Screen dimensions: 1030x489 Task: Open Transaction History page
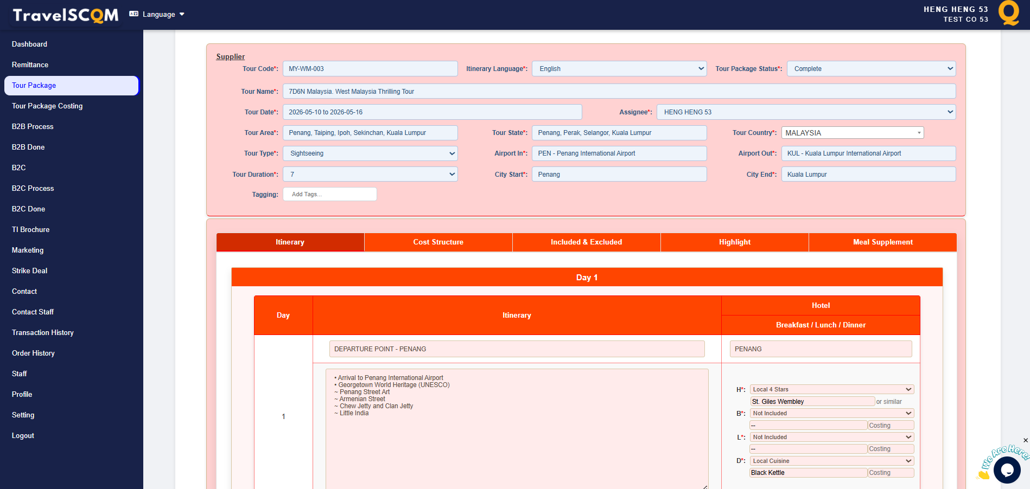(x=43, y=333)
